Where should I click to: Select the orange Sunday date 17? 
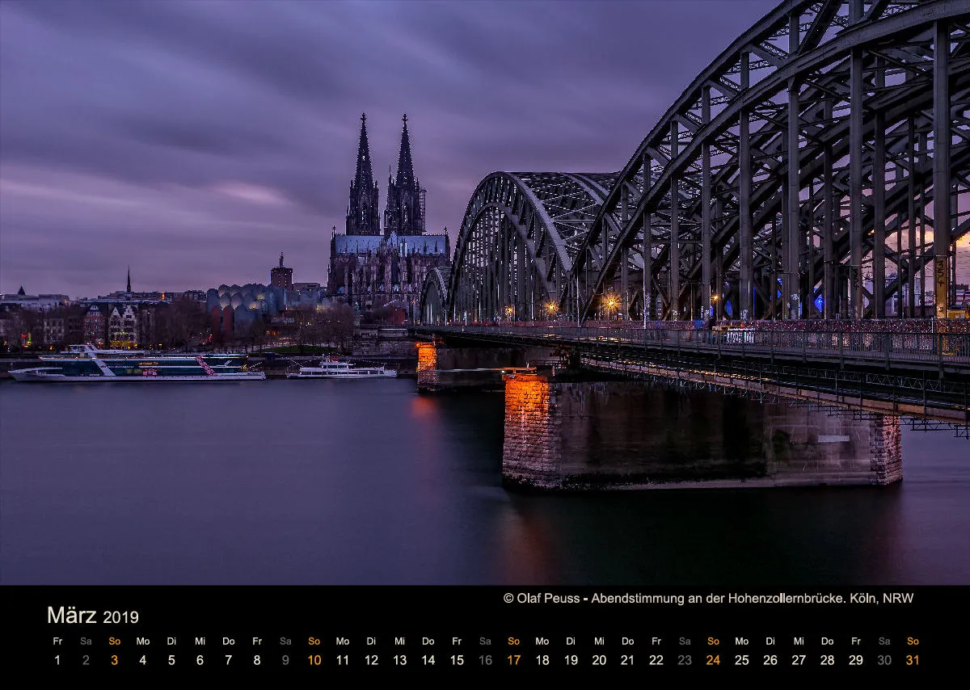[x=513, y=660]
